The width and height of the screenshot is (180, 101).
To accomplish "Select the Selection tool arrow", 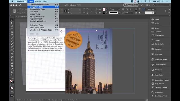I will (12, 20).
